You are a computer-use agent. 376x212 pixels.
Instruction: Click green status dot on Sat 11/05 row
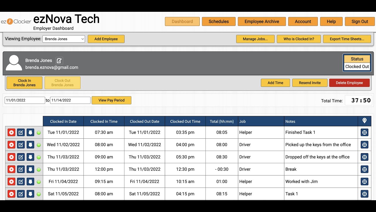click(38, 194)
